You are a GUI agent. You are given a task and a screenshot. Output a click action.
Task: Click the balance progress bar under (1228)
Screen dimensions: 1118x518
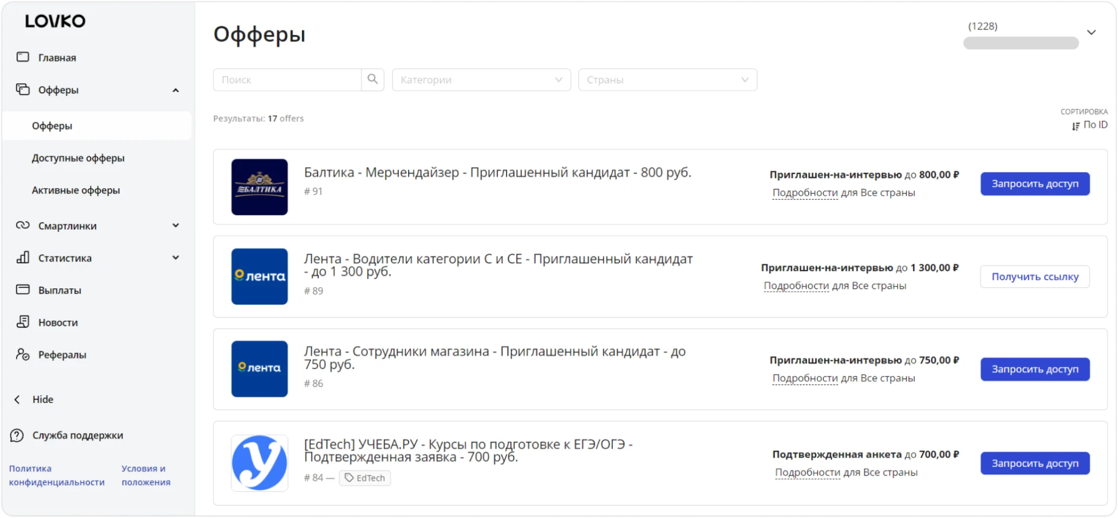(x=1021, y=43)
